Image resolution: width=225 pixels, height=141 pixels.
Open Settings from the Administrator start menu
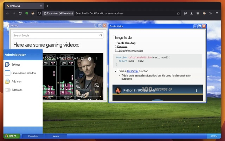[15, 65]
